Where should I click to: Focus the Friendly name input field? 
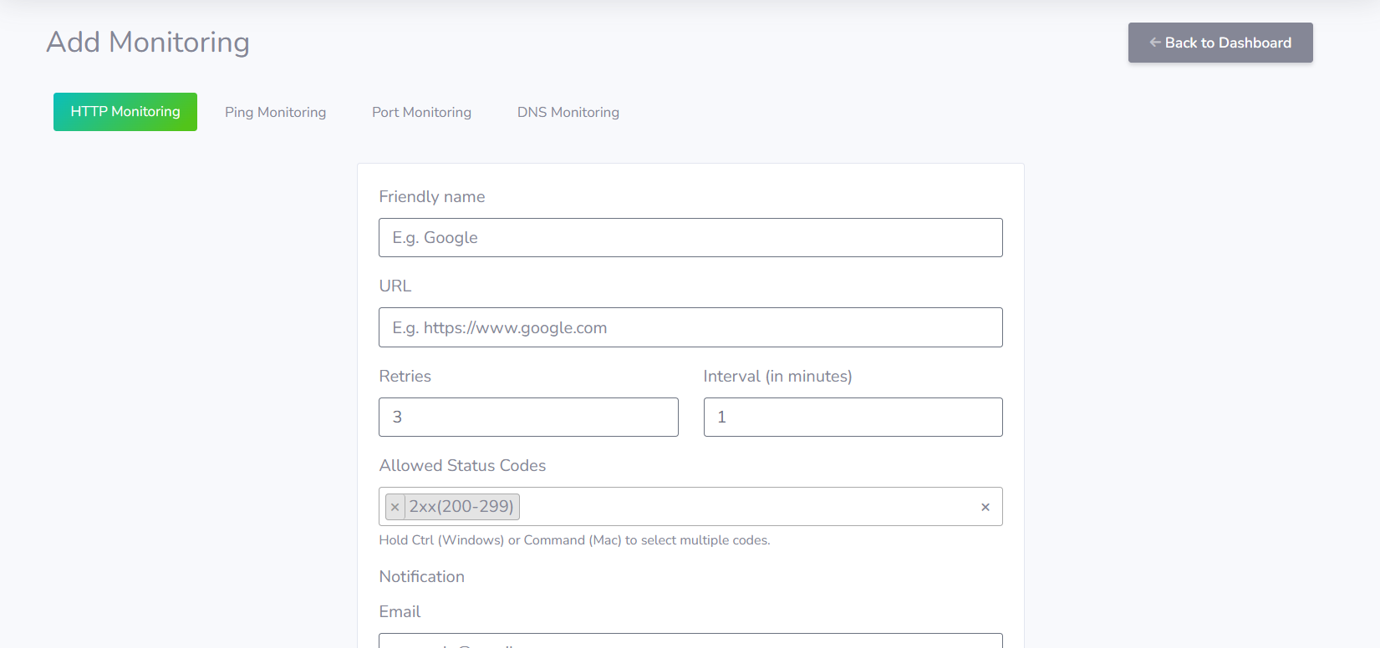coord(690,238)
